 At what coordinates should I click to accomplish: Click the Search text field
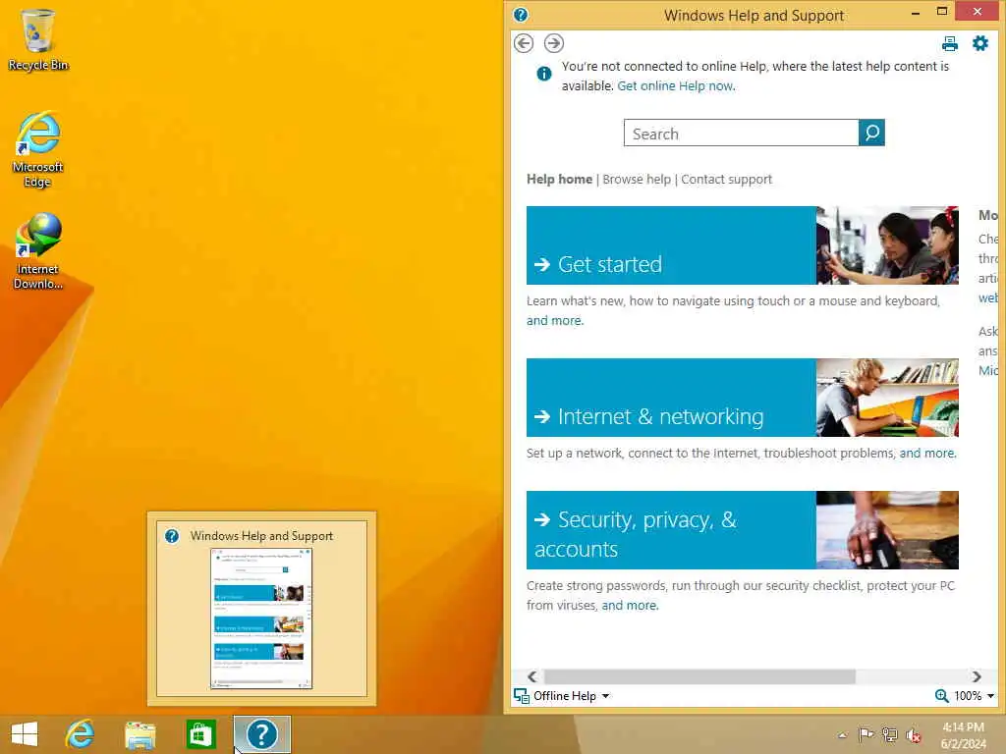[741, 133]
